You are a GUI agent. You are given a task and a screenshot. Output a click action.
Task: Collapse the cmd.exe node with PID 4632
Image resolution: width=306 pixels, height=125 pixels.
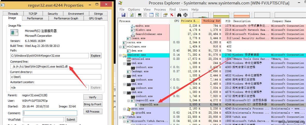pyautogui.click(x=125, y=76)
